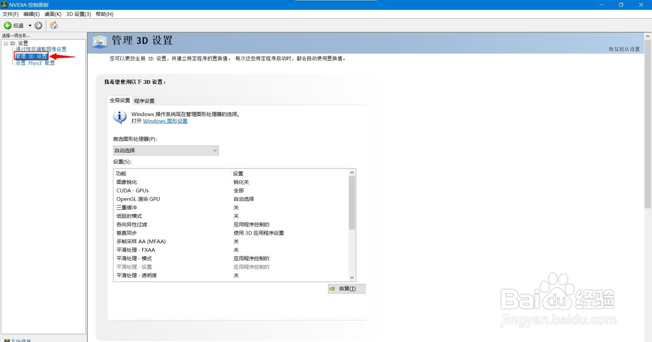Click the 恢复(I) button

pyautogui.click(x=347, y=289)
